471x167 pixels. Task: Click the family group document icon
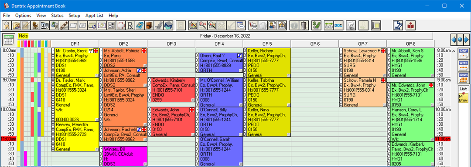[282, 25]
